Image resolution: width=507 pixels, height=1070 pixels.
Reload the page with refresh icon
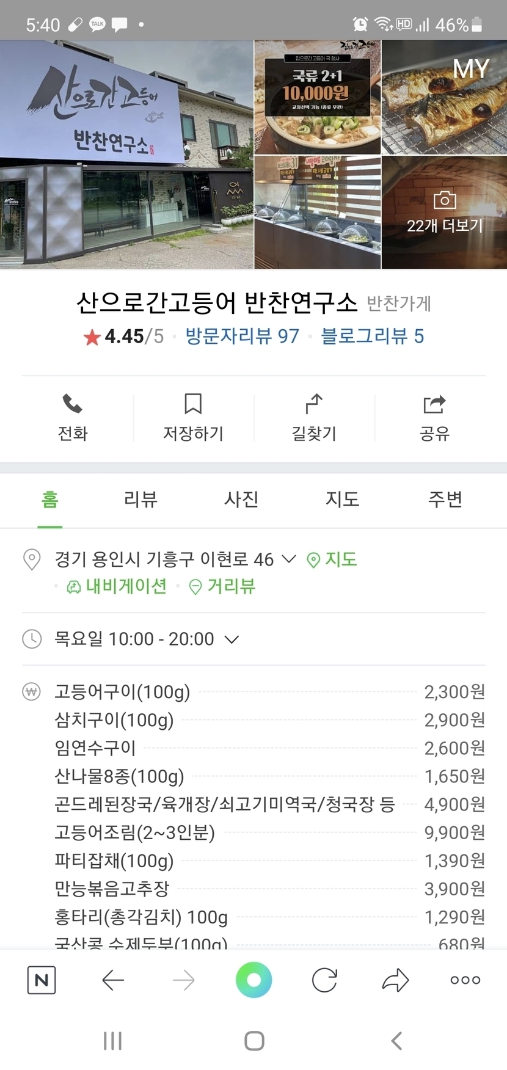(324, 980)
